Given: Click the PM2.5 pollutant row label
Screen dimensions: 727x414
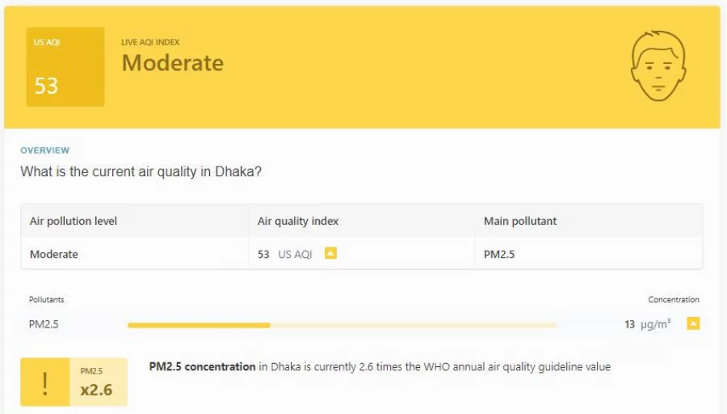Looking at the screenshot, I should click(x=44, y=324).
